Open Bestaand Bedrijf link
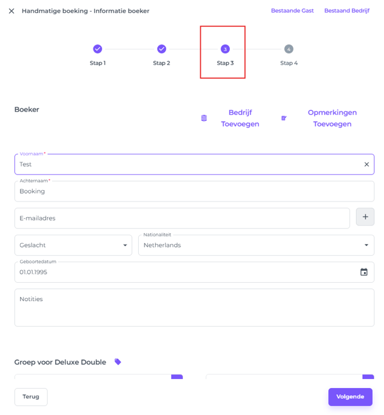The image size is (384, 415). [347, 11]
